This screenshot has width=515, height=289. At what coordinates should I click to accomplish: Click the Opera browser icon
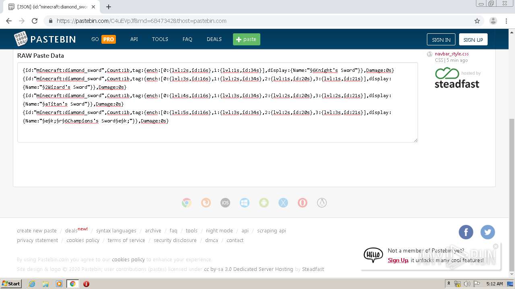click(303, 203)
